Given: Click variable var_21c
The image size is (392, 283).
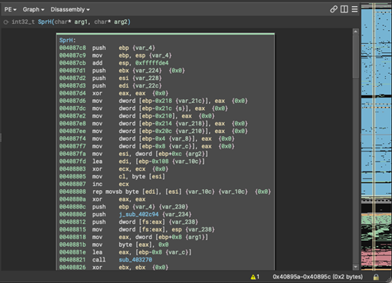Looking at the screenshot, I should pyautogui.click(x=190, y=101).
